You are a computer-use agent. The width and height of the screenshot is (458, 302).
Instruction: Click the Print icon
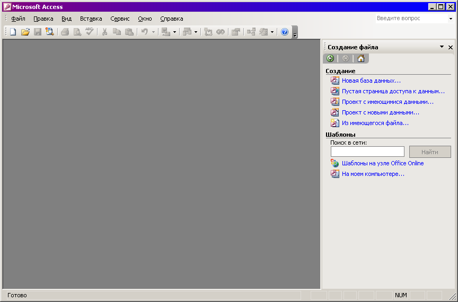coord(65,32)
